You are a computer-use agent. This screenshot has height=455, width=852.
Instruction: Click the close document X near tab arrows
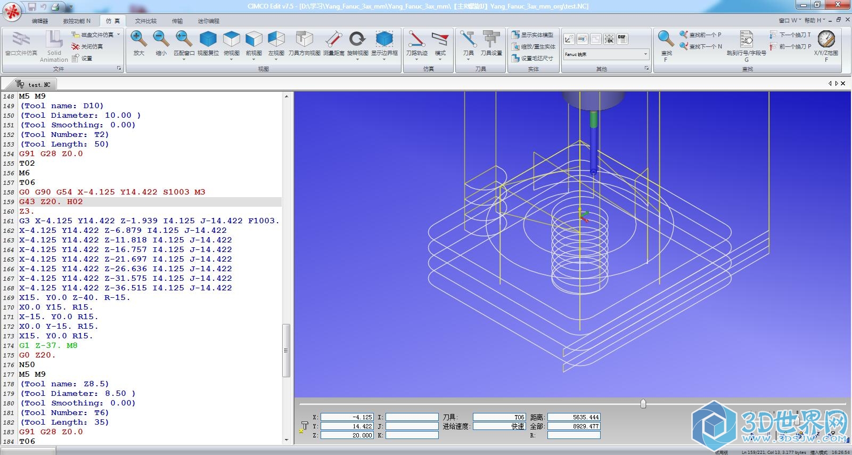click(x=843, y=83)
